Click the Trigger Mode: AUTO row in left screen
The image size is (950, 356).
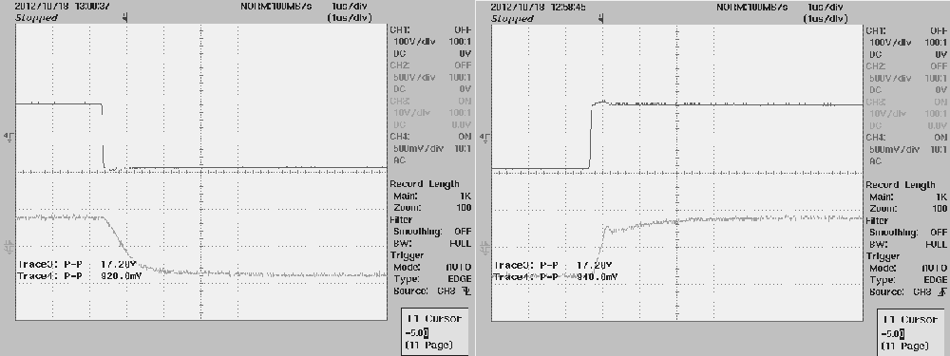pos(432,267)
